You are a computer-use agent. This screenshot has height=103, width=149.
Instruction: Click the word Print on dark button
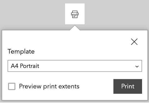click(x=128, y=86)
